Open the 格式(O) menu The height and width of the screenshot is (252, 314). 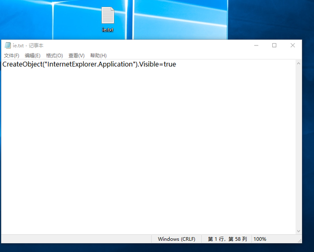coord(54,55)
